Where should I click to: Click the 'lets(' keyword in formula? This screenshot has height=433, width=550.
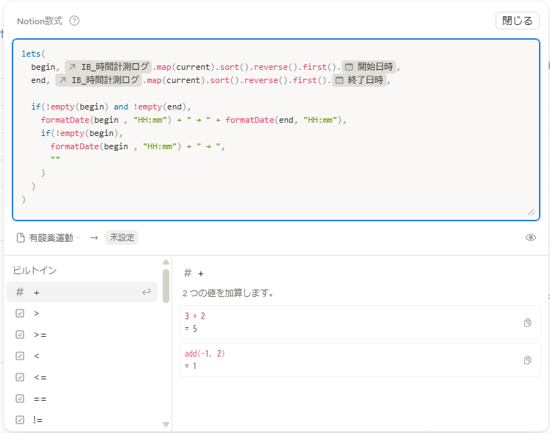[x=33, y=54]
